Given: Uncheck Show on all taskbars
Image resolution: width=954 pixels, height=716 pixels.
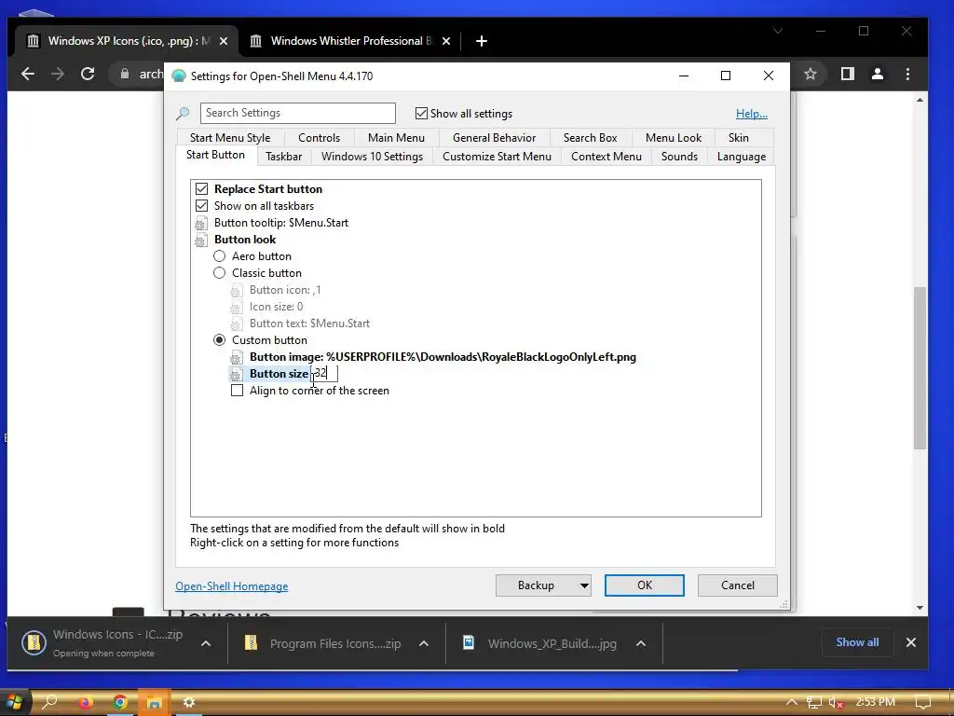Looking at the screenshot, I should coord(201,206).
